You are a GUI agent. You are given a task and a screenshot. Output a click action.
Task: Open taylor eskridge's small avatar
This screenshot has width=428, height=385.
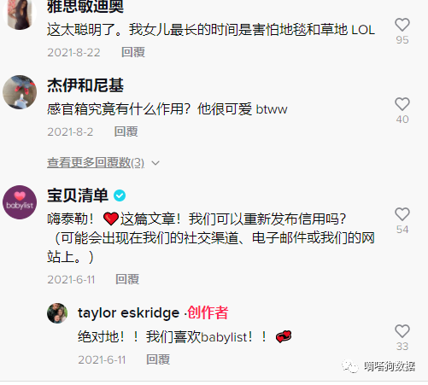click(57, 313)
